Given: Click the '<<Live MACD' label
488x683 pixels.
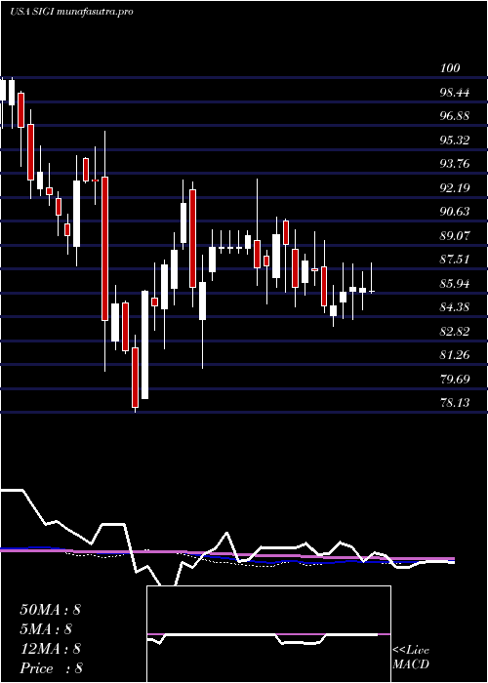Looking at the screenshot, I should pos(411,658).
